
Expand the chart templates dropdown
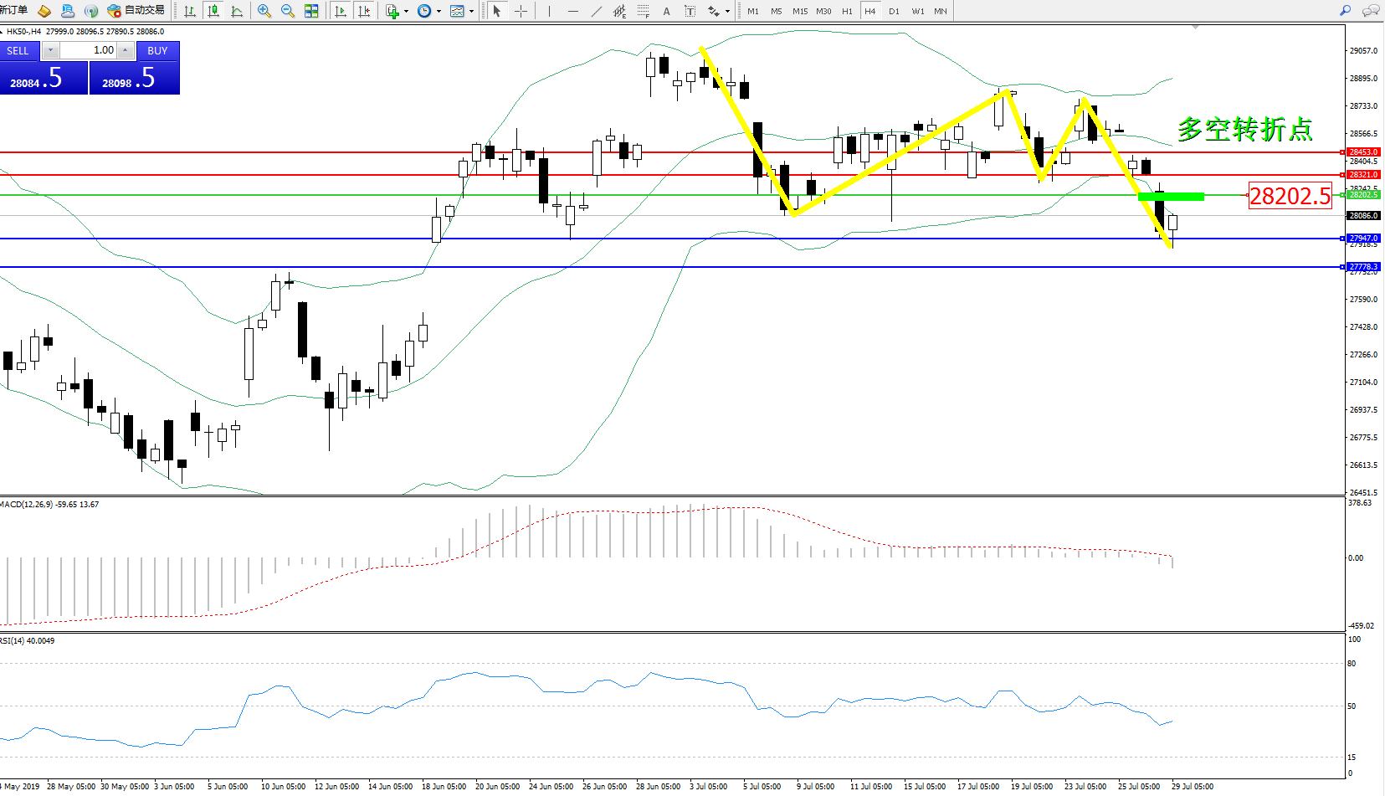pyautogui.click(x=471, y=12)
